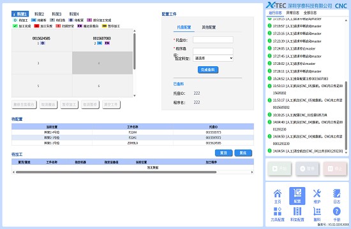Show the 全部日志 log tab
This screenshot has height=229, width=351.
pos(310,13)
